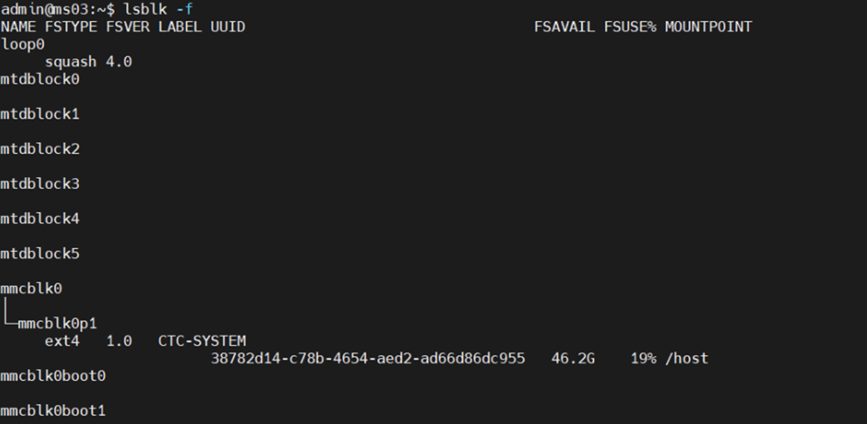Click the FSTYPE column header
This screenshot has width=867, height=424.
click(x=71, y=27)
